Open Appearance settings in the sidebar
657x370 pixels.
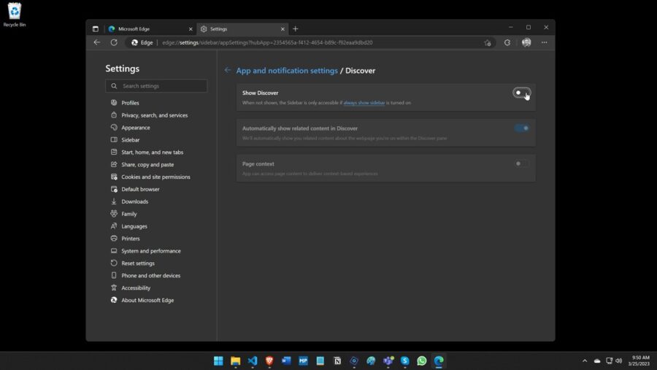[136, 128]
